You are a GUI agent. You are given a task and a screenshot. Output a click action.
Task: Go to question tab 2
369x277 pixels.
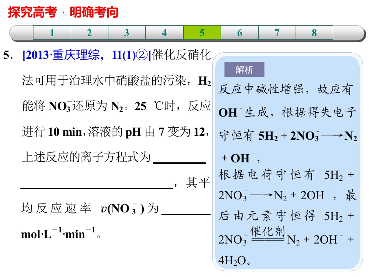(x=90, y=33)
